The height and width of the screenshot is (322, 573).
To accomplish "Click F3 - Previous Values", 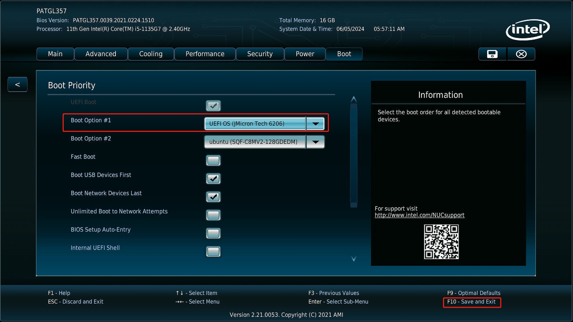I will (x=334, y=293).
